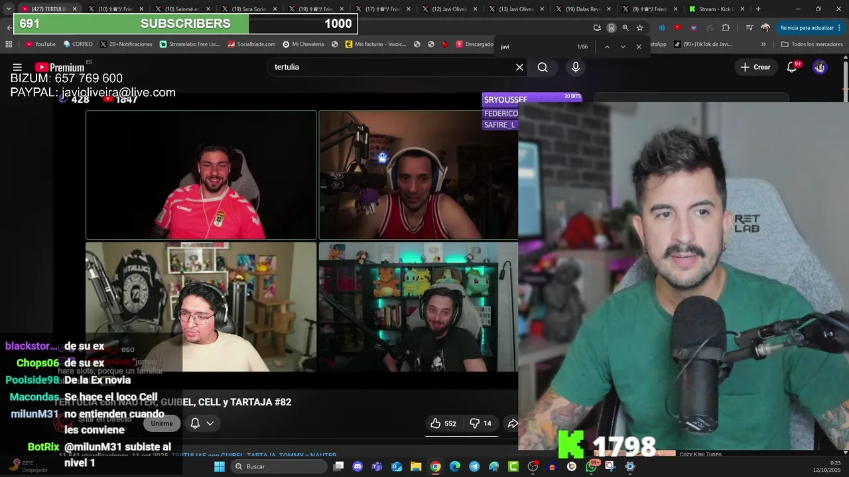Open Chrome profile avatar

765,28
